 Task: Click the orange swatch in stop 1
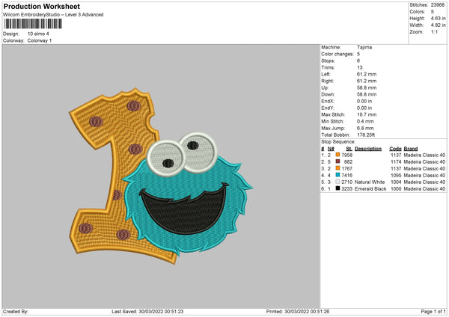tap(337, 155)
